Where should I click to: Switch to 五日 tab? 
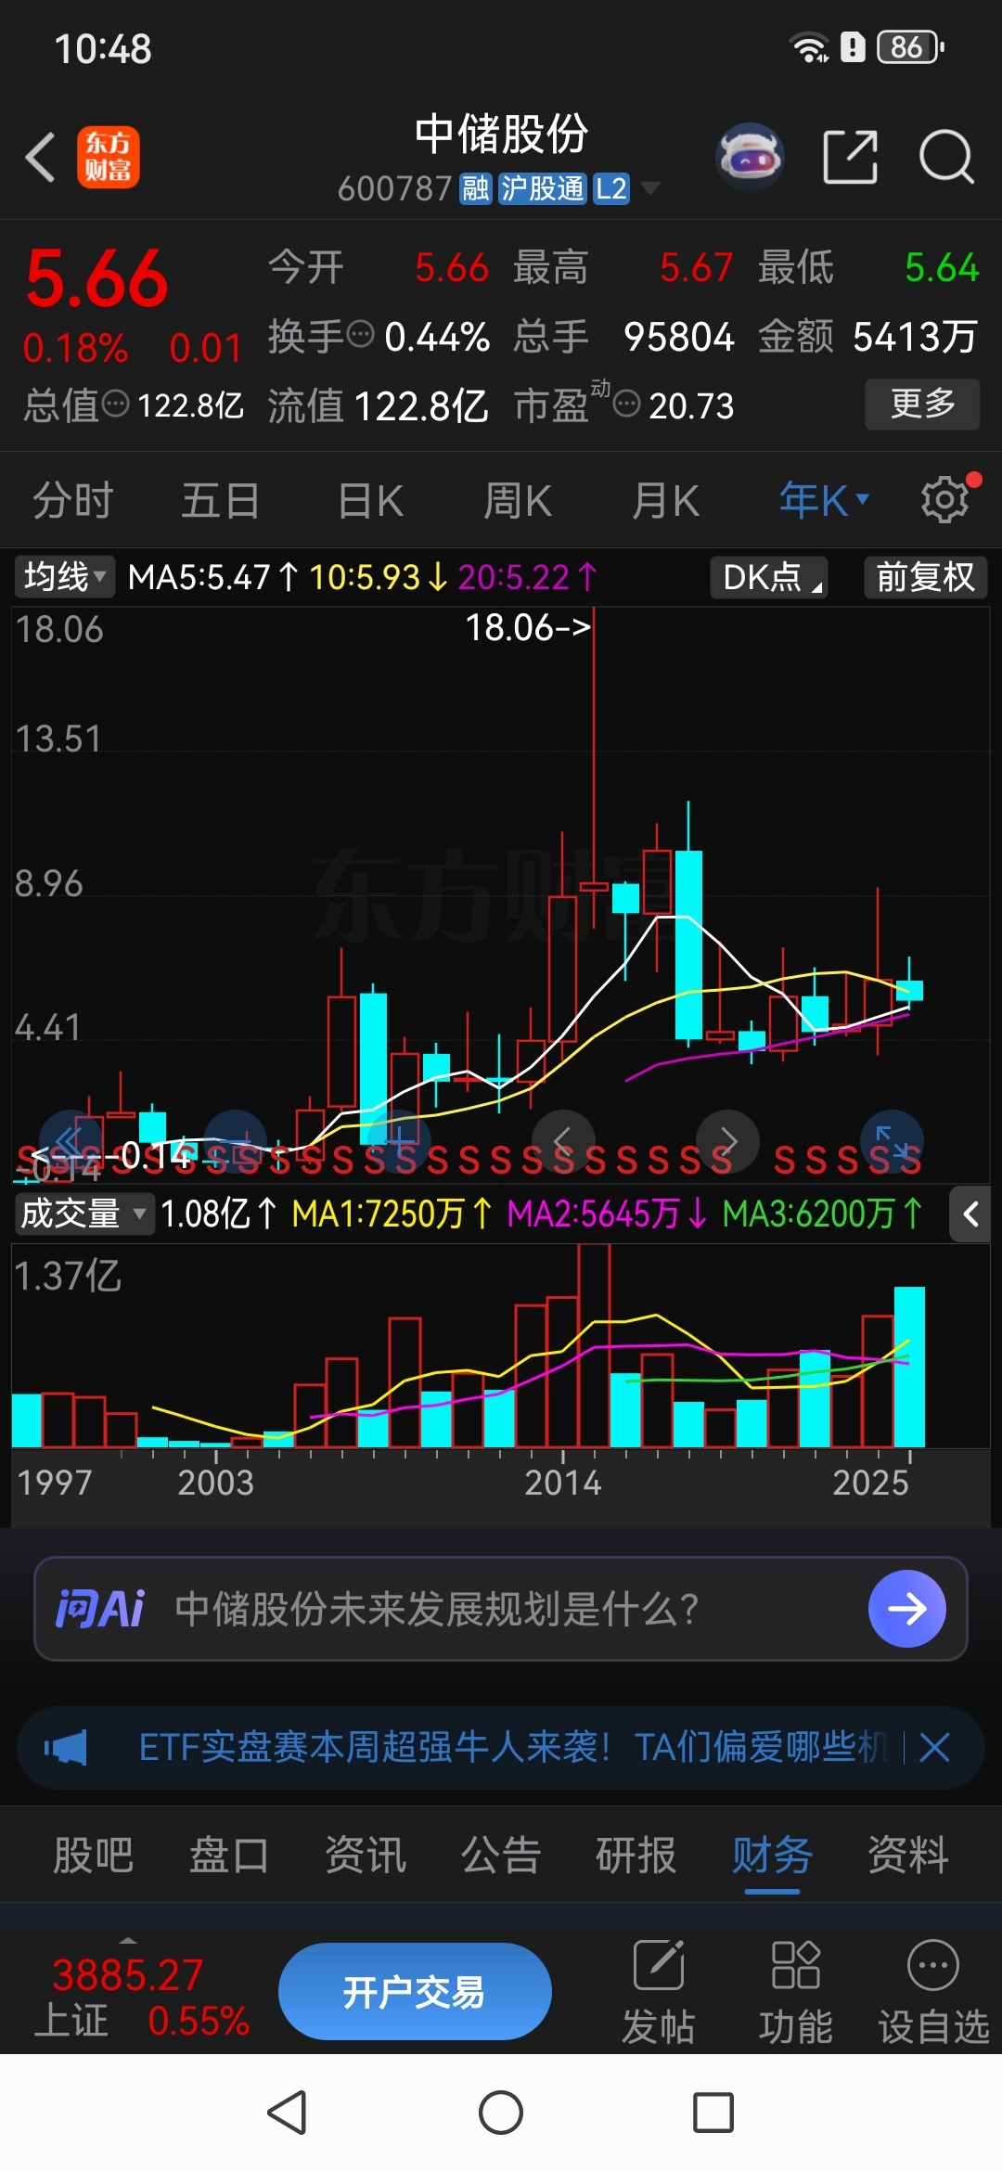(220, 500)
